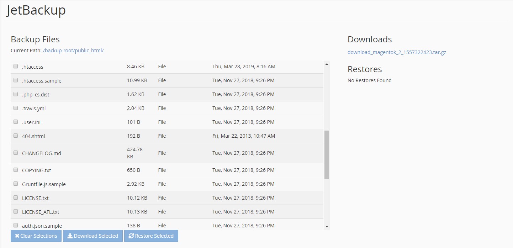The width and height of the screenshot is (513, 248).
Task: Tick the COPYING.txt checkbox
Action: [16, 170]
